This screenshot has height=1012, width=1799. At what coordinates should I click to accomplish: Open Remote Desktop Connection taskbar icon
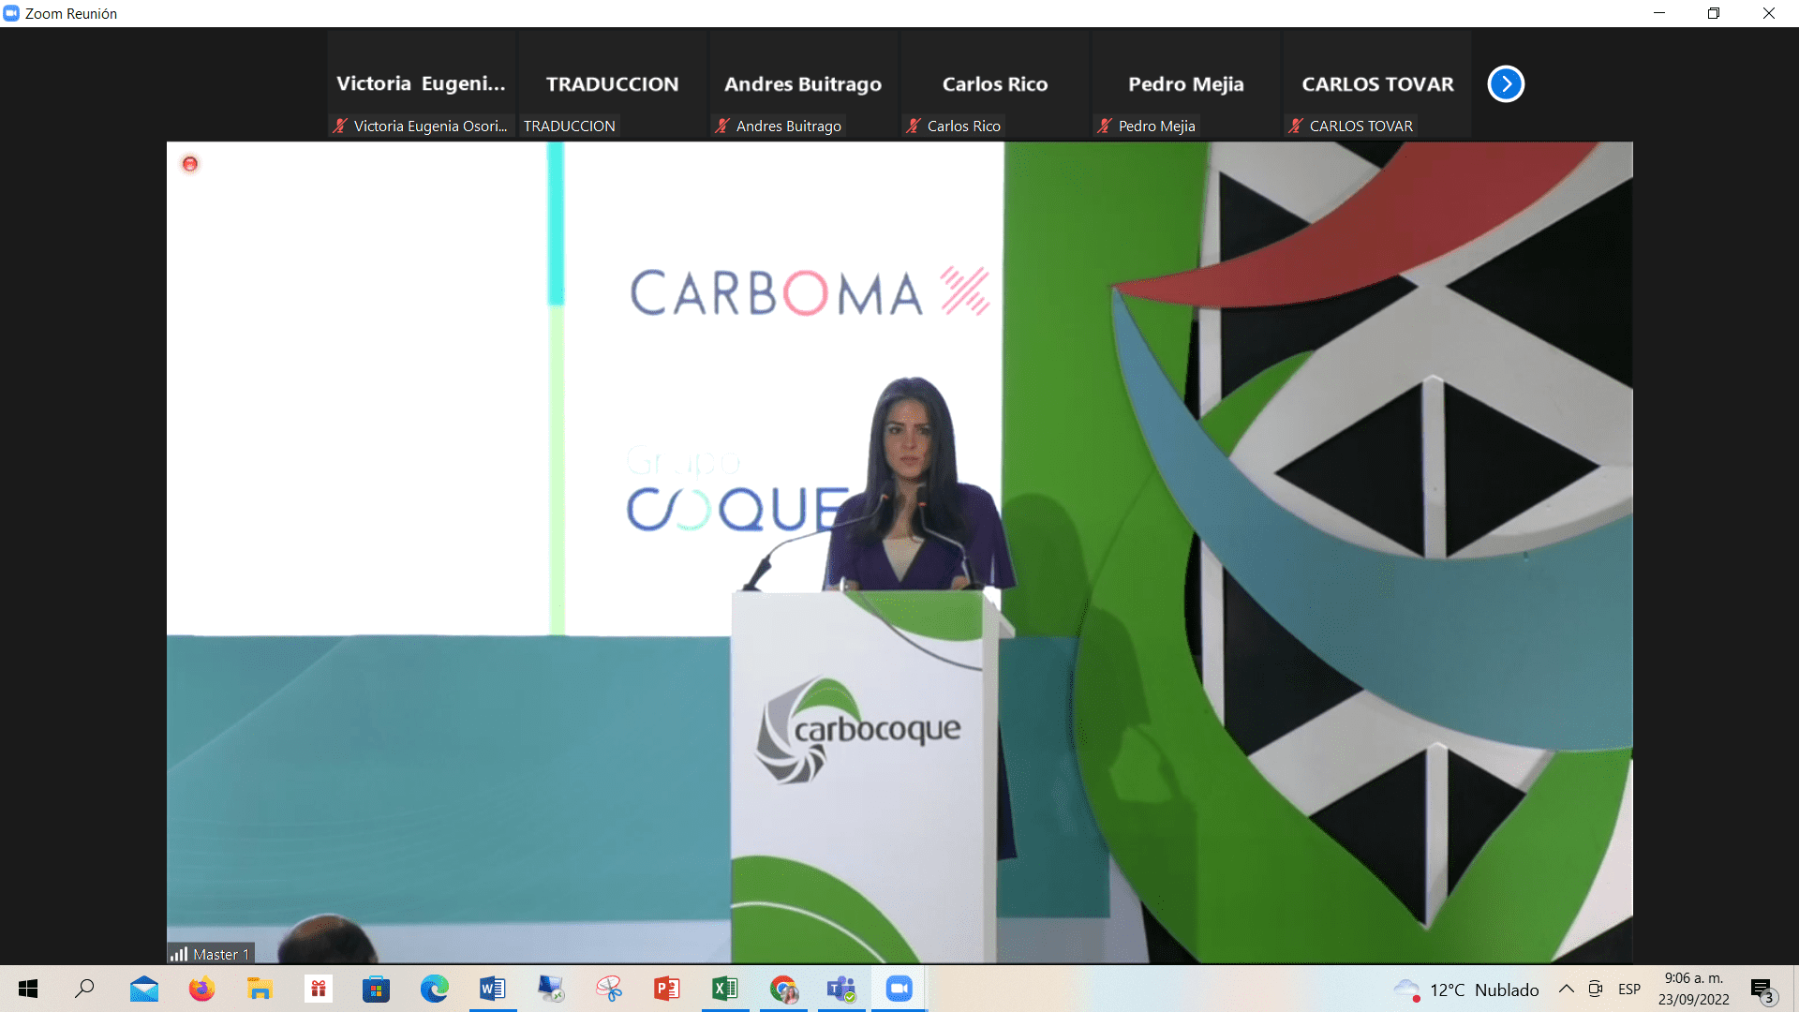click(551, 989)
